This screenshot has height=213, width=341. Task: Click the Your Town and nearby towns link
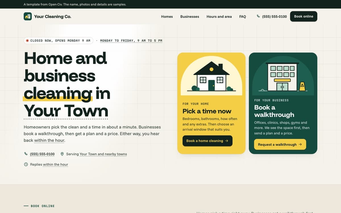(103, 154)
